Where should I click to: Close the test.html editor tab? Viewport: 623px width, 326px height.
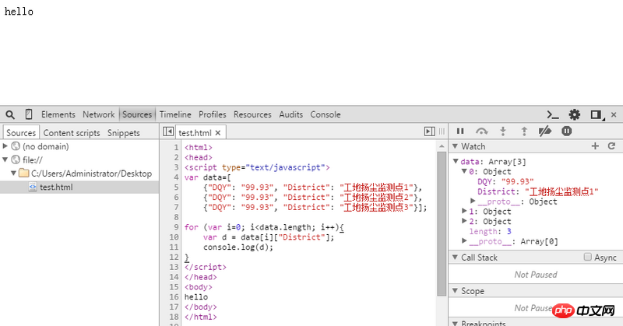click(220, 133)
